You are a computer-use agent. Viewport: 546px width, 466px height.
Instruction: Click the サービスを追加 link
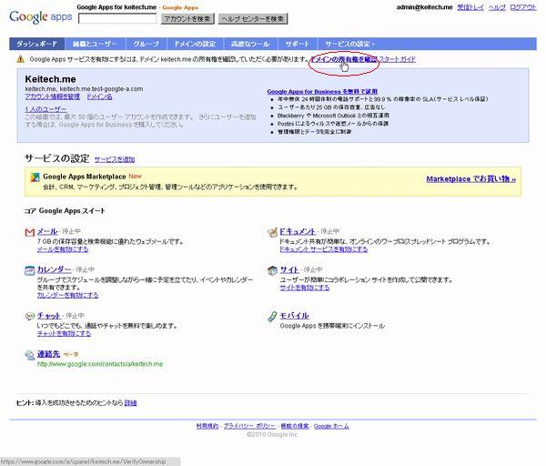click(115, 159)
